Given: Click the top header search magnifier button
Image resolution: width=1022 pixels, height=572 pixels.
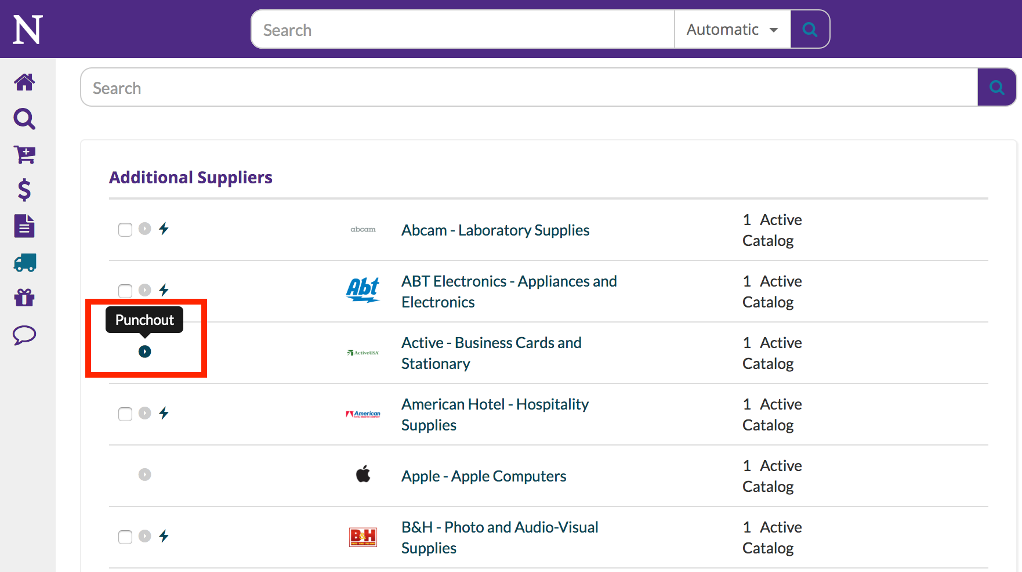Looking at the screenshot, I should point(810,29).
